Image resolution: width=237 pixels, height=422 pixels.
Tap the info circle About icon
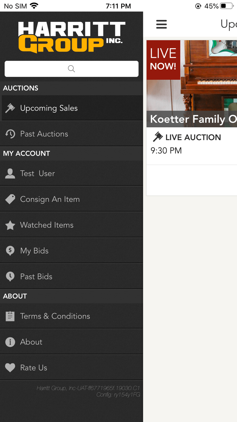10,342
